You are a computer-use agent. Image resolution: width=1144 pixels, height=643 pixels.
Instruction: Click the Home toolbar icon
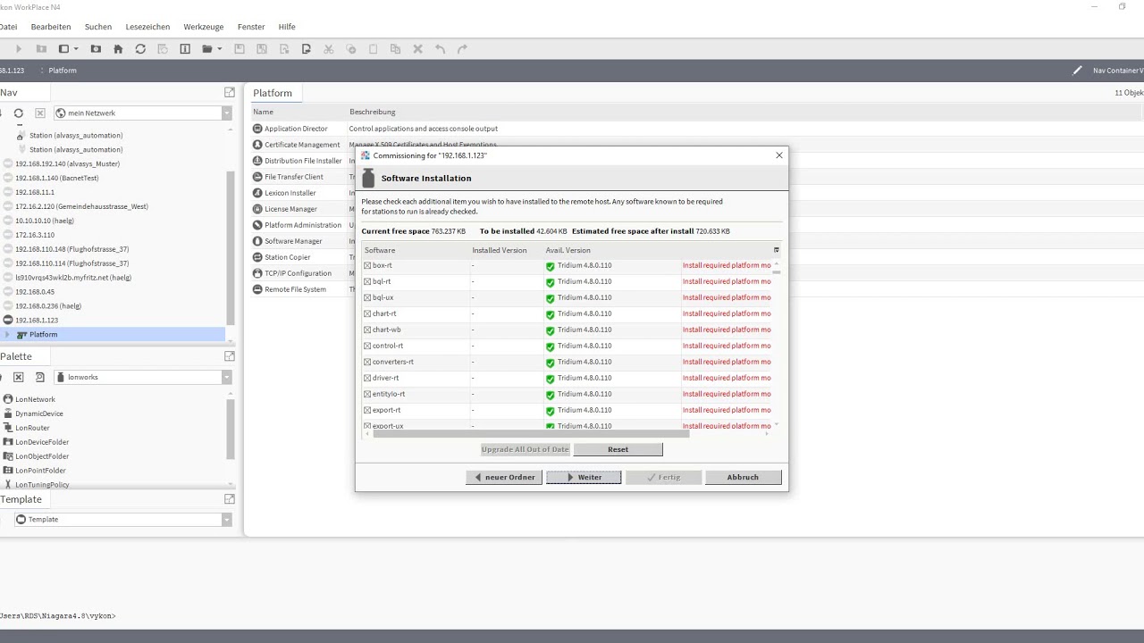[118, 49]
